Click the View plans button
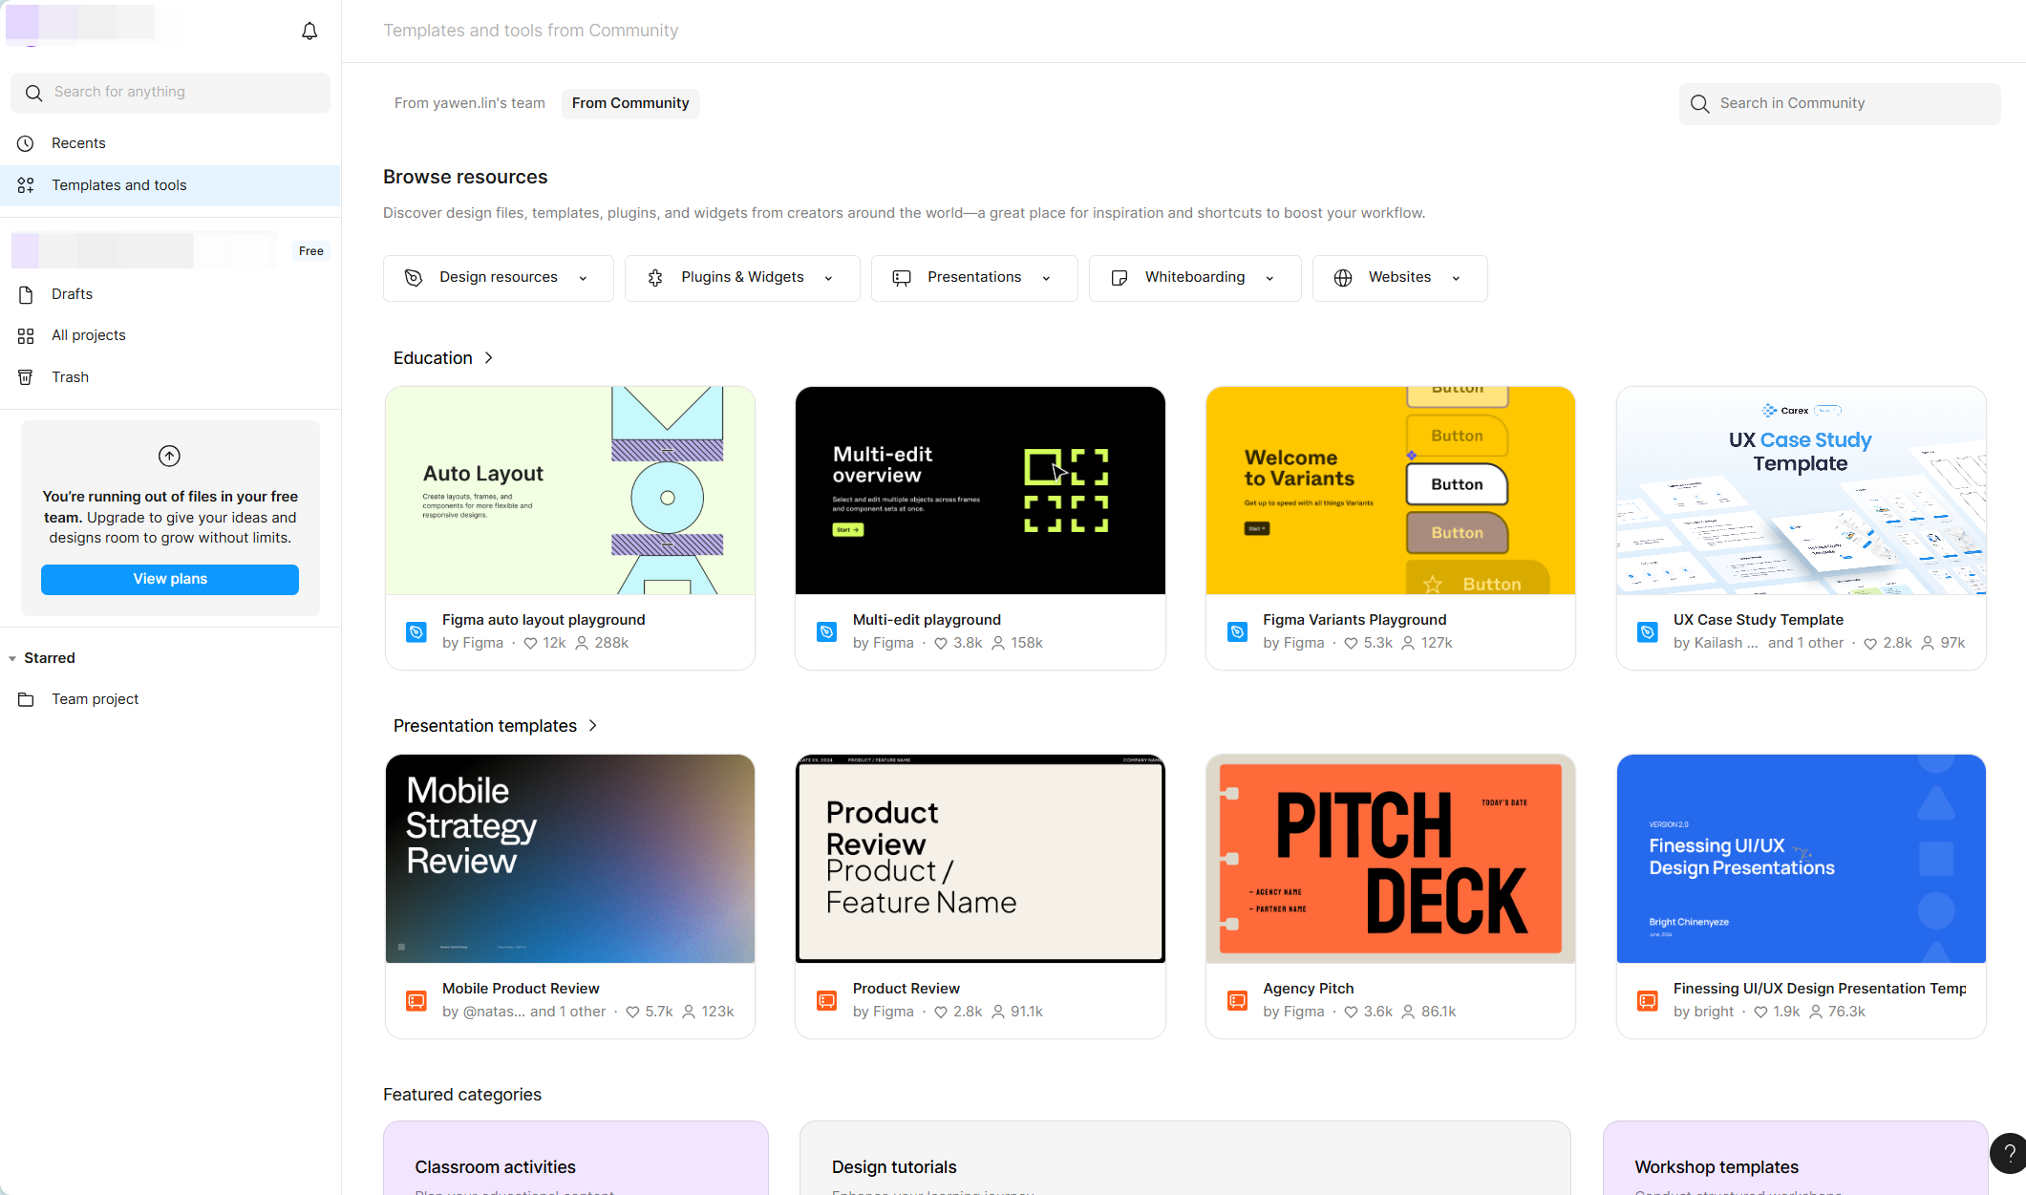2026x1195 pixels. click(x=170, y=579)
